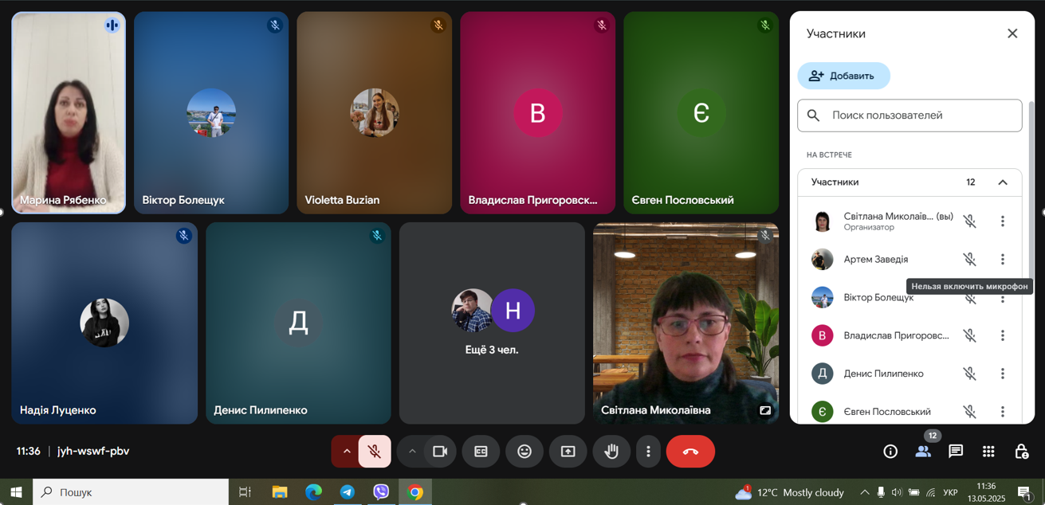Click muted mic icon for Денис Пилипенко in list
This screenshot has width=1045, height=505.
[969, 374]
